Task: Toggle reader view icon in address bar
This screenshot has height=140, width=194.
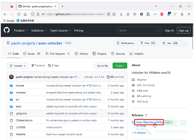Action: click(x=109, y=14)
